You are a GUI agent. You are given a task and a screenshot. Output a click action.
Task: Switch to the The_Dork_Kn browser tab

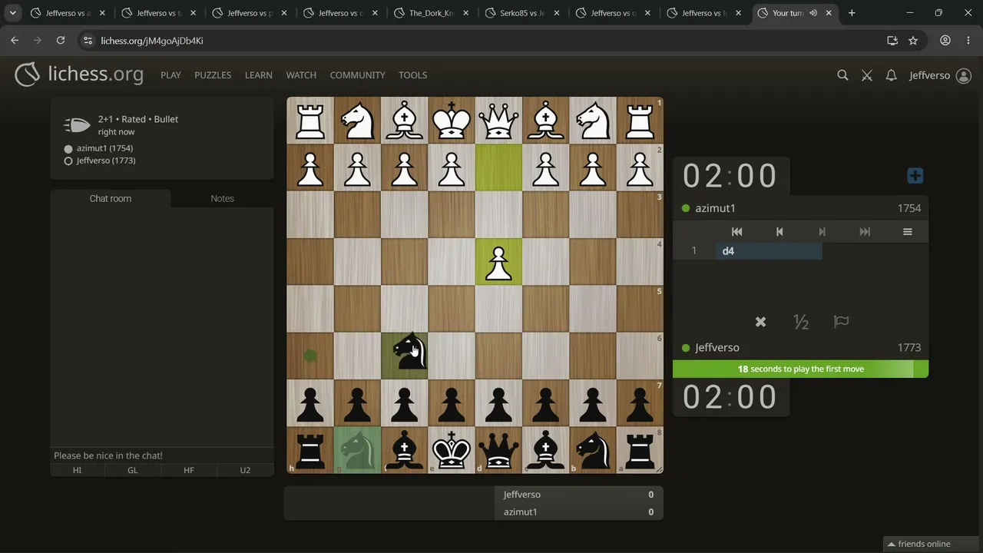point(433,13)
